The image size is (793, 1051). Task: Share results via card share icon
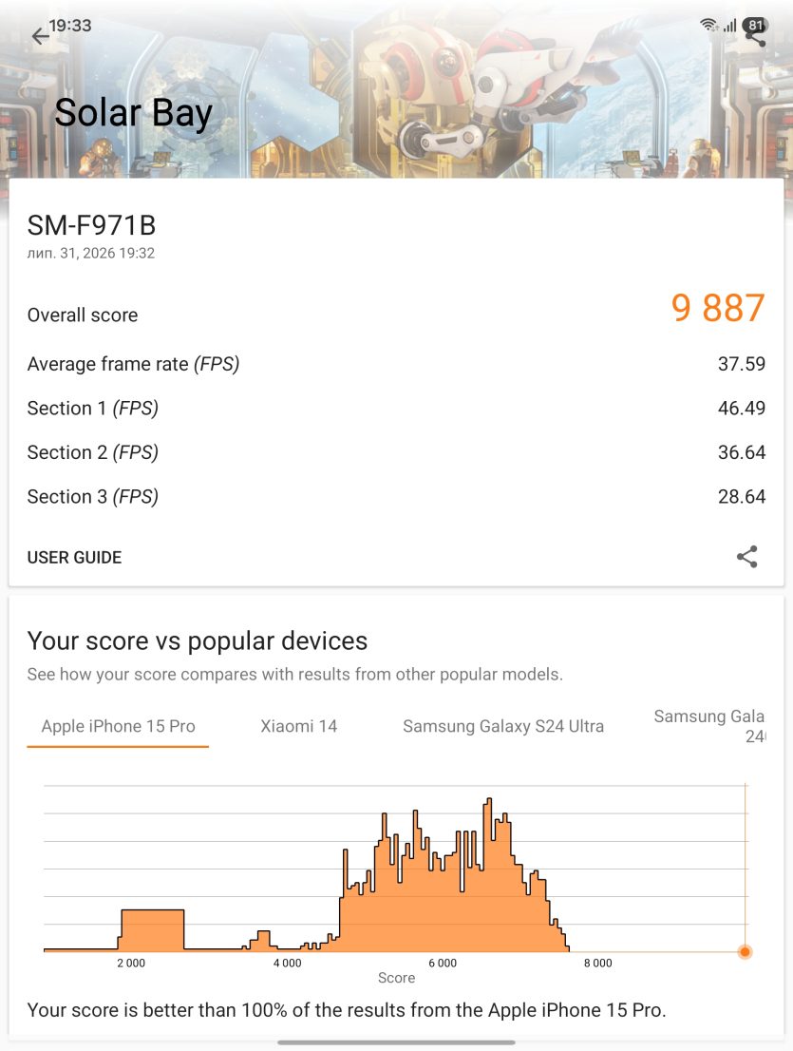746,556
